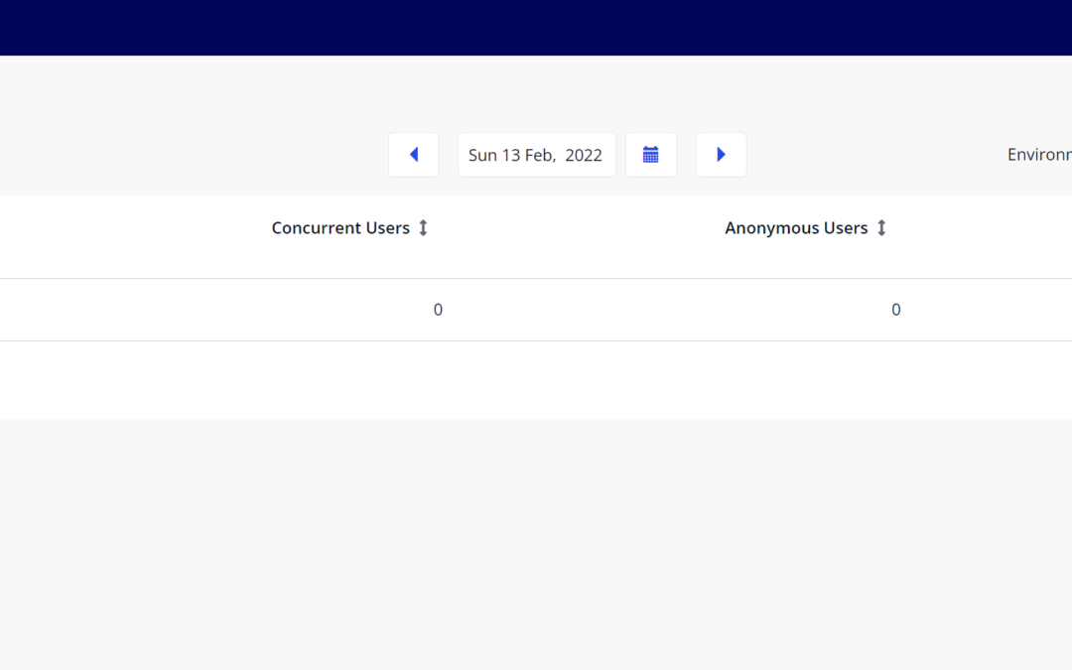The height and width of the screenshot is (670, 1072).
Task: Select the Anonymous Users value 0
Action: pyautogui.click(x=895, y=310)
